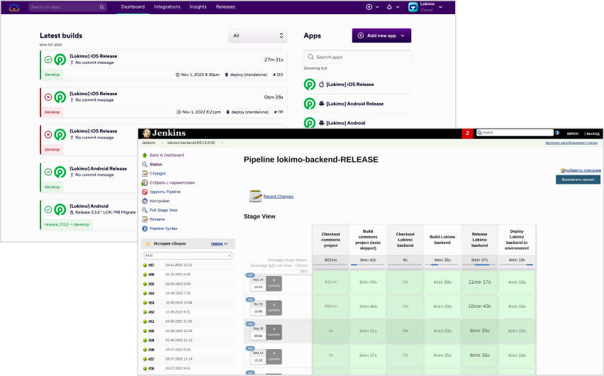
Task: Open the All builds filter dropdown
Action: click(x=258, y=35)
